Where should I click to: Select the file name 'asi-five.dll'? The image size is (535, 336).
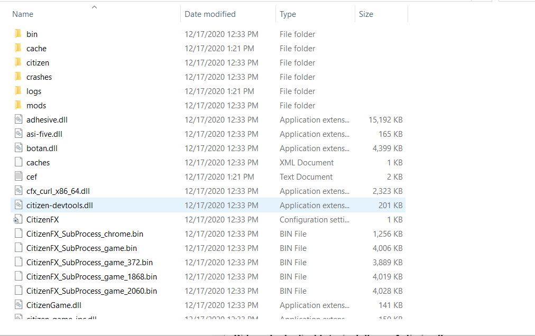(44, 134)
